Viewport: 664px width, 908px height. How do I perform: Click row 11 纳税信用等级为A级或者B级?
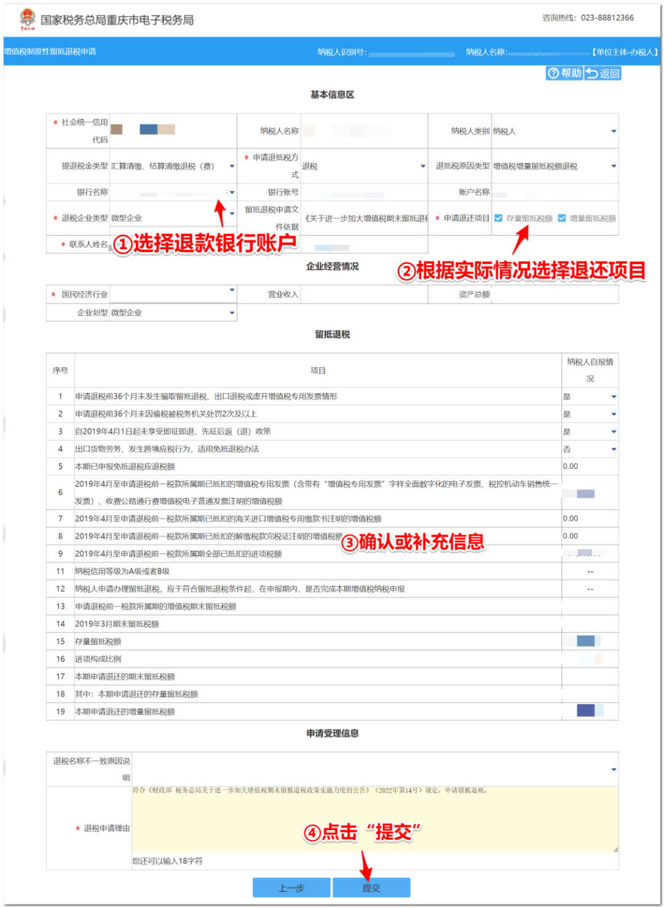123,571
